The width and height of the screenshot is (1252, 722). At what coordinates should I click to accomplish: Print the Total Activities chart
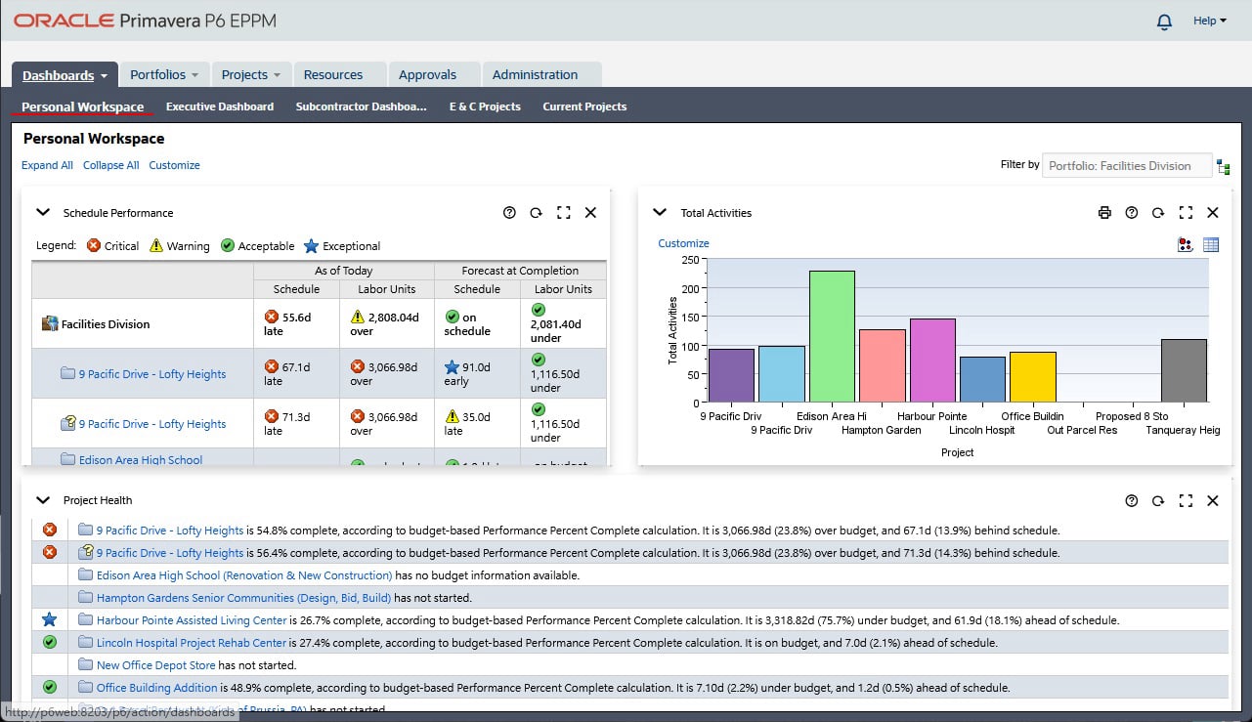(1104, 213)
